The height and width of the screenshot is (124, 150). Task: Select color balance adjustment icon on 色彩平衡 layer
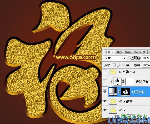[117, 81]
